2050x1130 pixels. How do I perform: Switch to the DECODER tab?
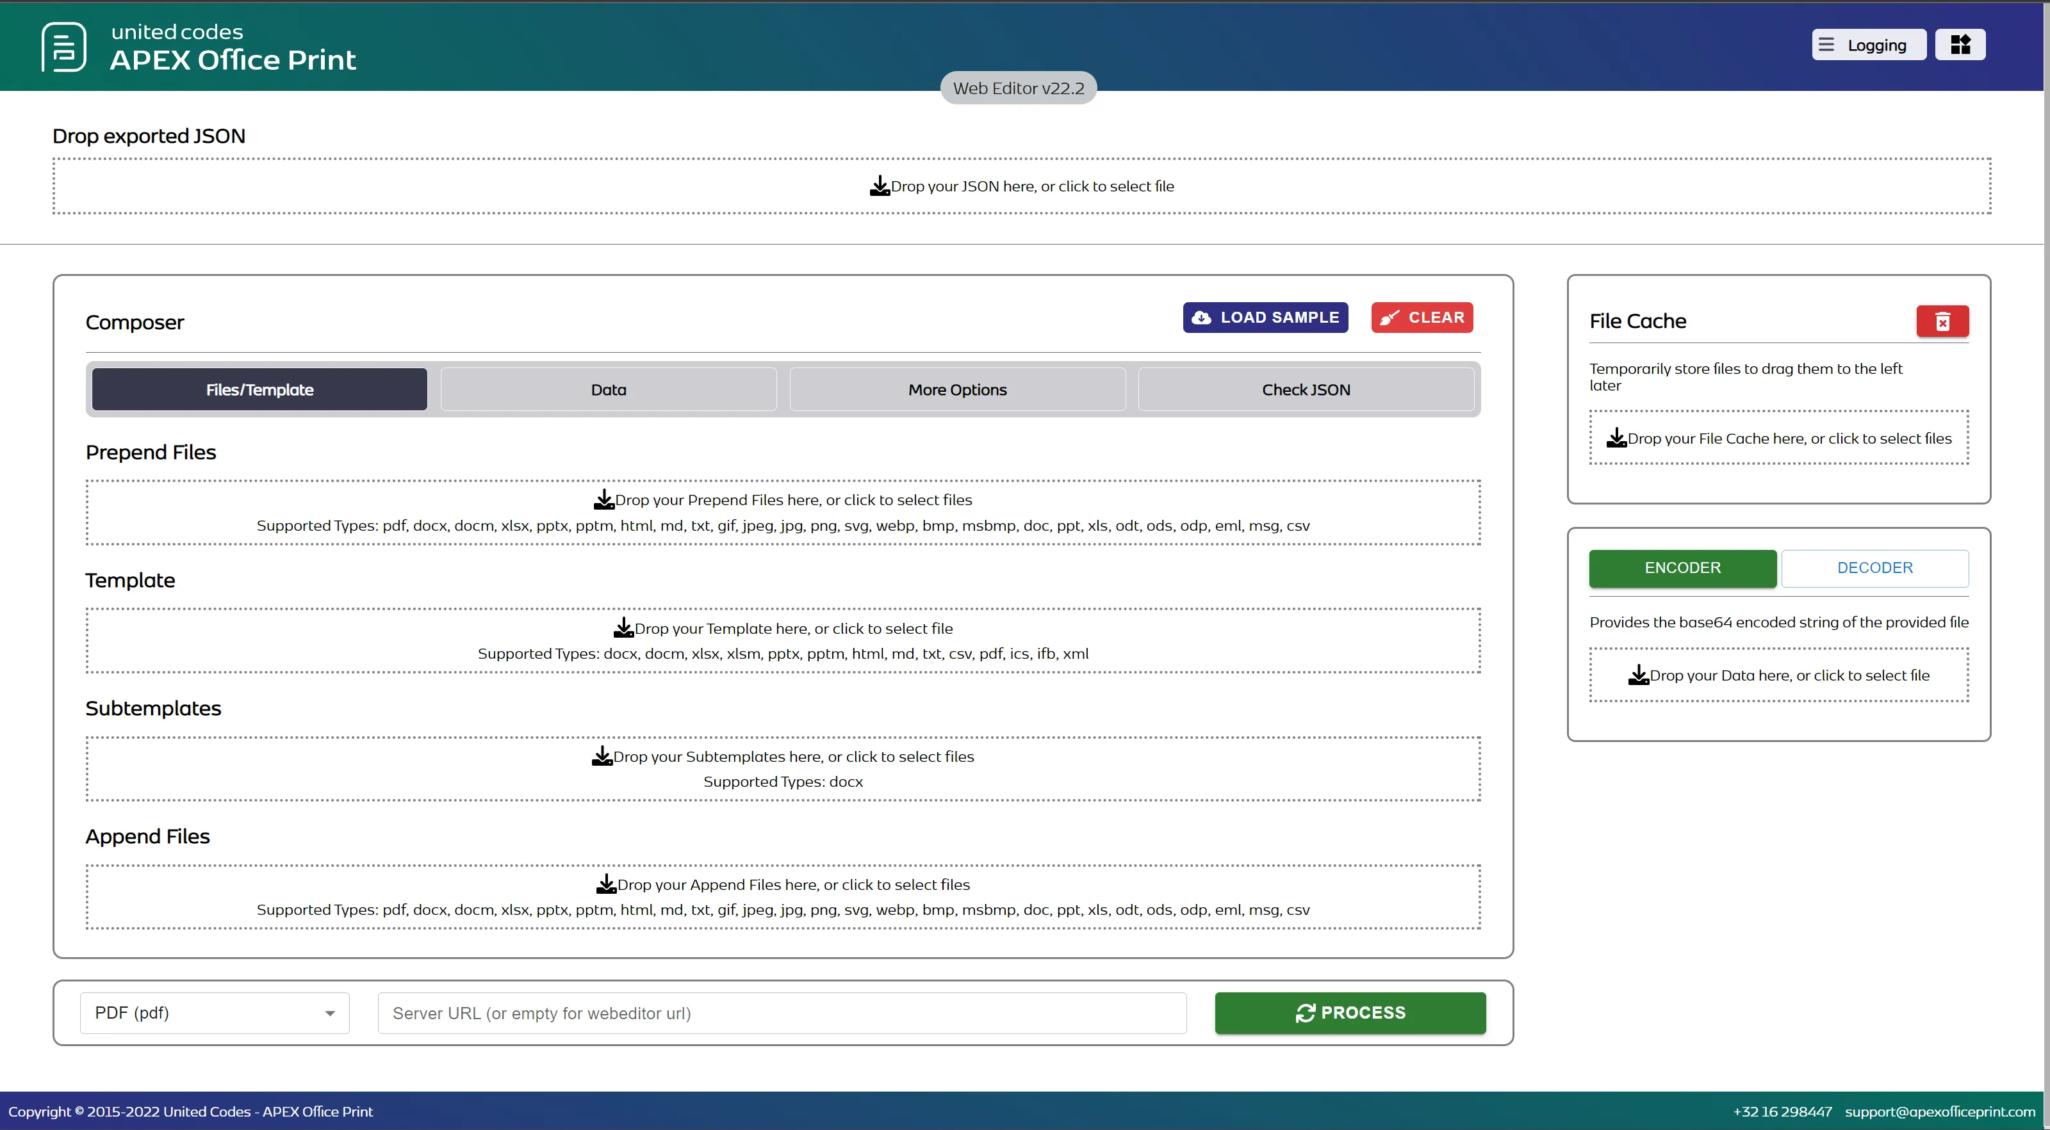point(1875,568)
